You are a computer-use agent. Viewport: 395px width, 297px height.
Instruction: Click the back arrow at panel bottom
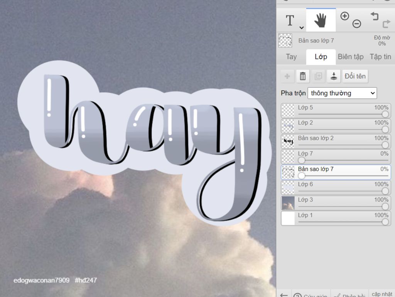(x=284, y=295)
